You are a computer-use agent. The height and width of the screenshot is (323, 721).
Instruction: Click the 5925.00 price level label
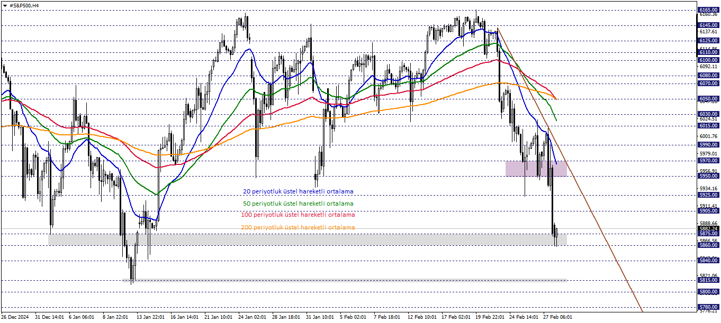[708, 195]
